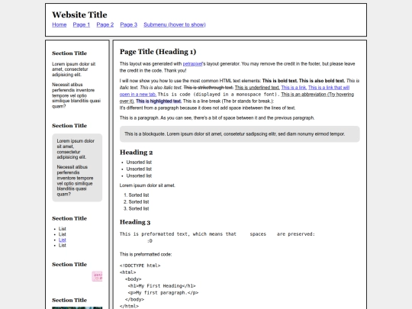Go to Page 3 in navigation
412x309 pixels.
(x=129, y=24)
